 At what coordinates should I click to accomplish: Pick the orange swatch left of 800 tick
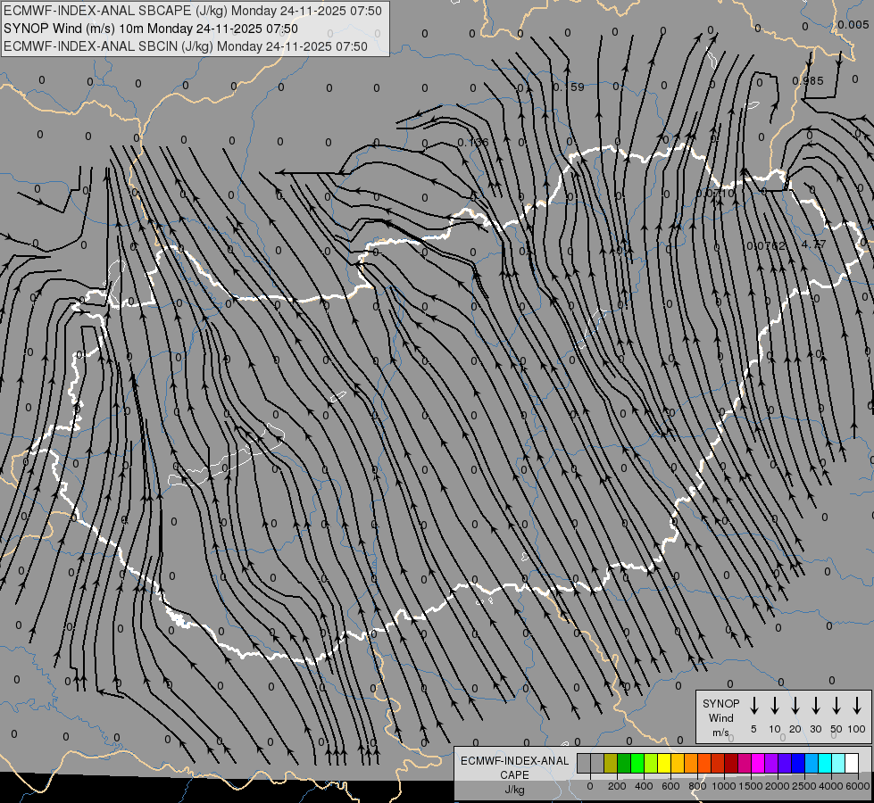click(x=691, y=763)
